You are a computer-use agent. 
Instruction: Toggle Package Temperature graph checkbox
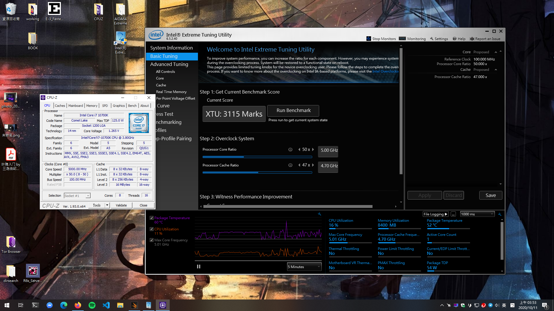(151, 218)
